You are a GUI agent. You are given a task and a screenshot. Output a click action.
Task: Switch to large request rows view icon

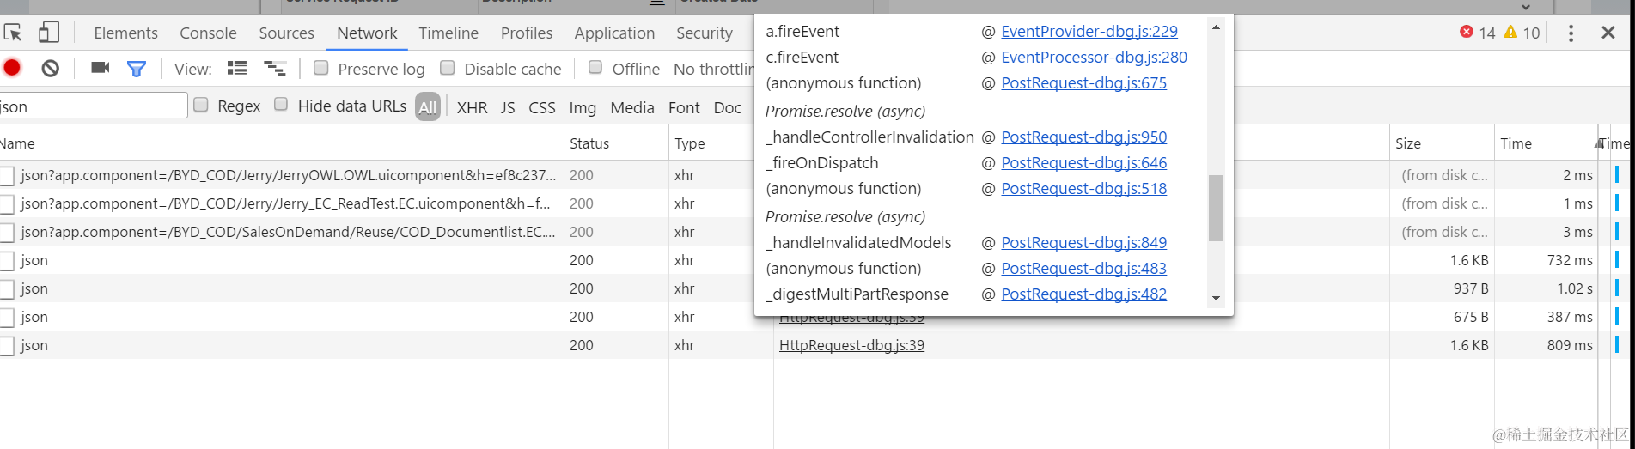(237, 68)
